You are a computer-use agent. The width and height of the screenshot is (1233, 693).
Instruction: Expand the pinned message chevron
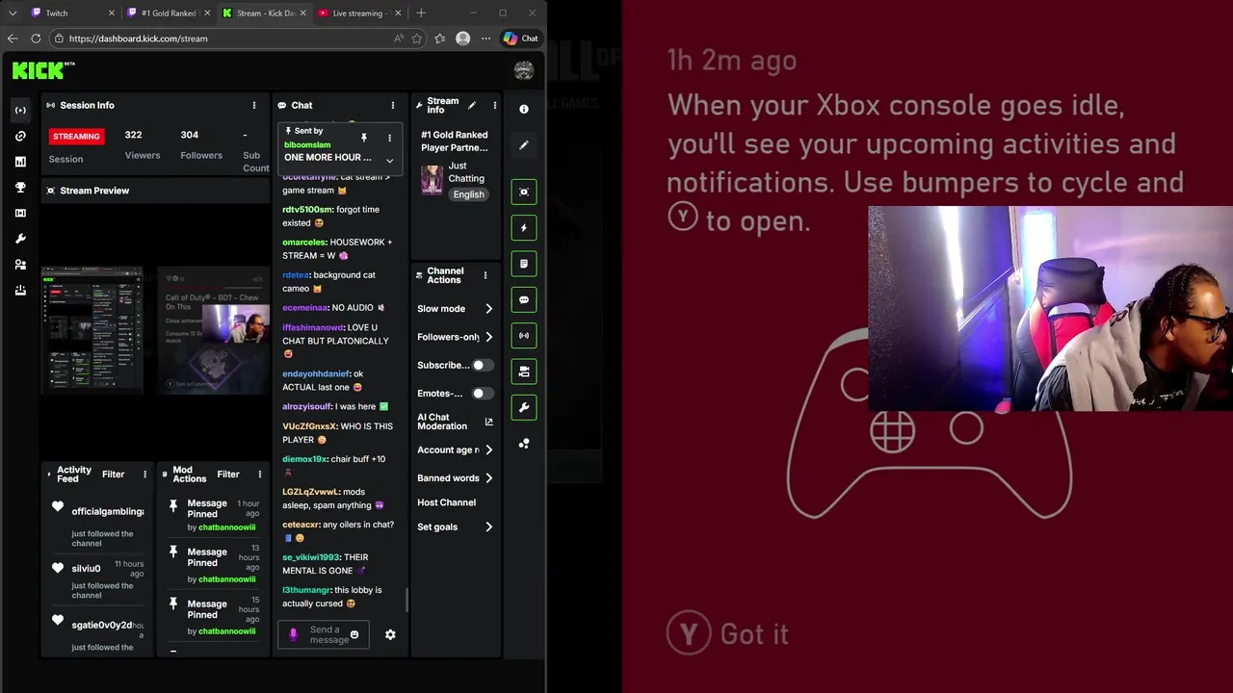pyautogui.click(x=389, y=161)
